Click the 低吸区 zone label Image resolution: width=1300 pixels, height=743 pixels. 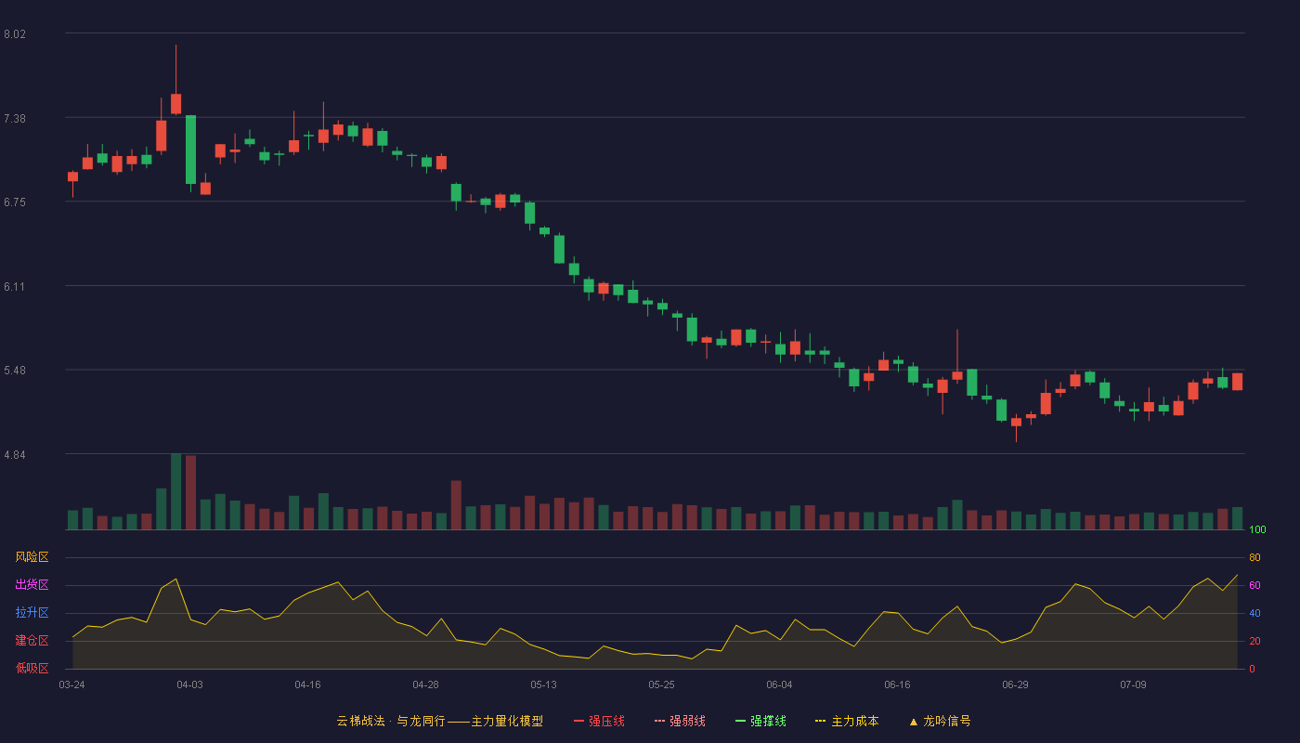click(32, 668)
